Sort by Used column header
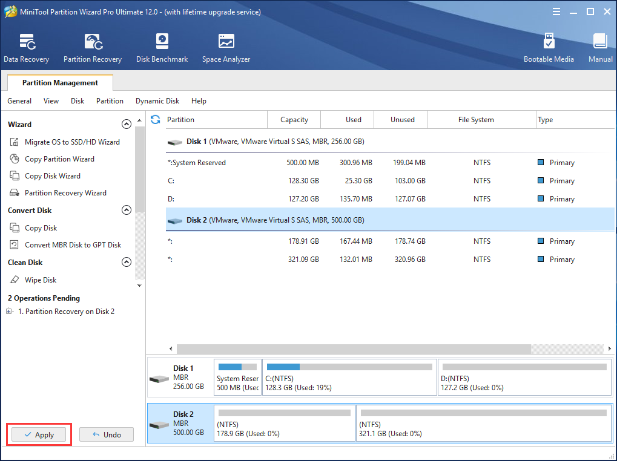 347,119
